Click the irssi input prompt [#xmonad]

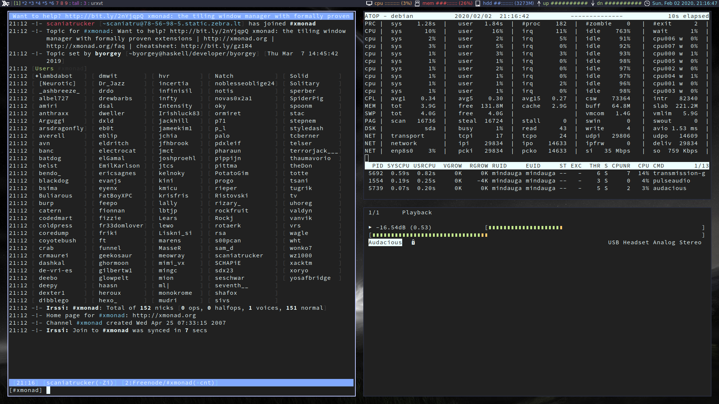pyautogui.click(x=26, y=390)
